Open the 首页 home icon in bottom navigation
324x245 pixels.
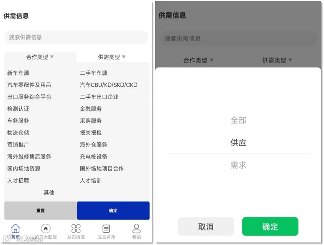(15, 228)
